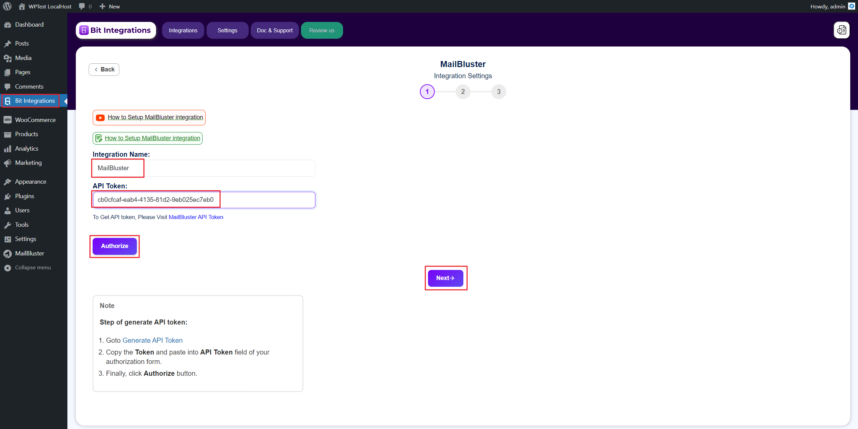The height and width of the screenshot is (429, 858).
Task: Open the Plugins menu in sidebar
Action: 24,196
